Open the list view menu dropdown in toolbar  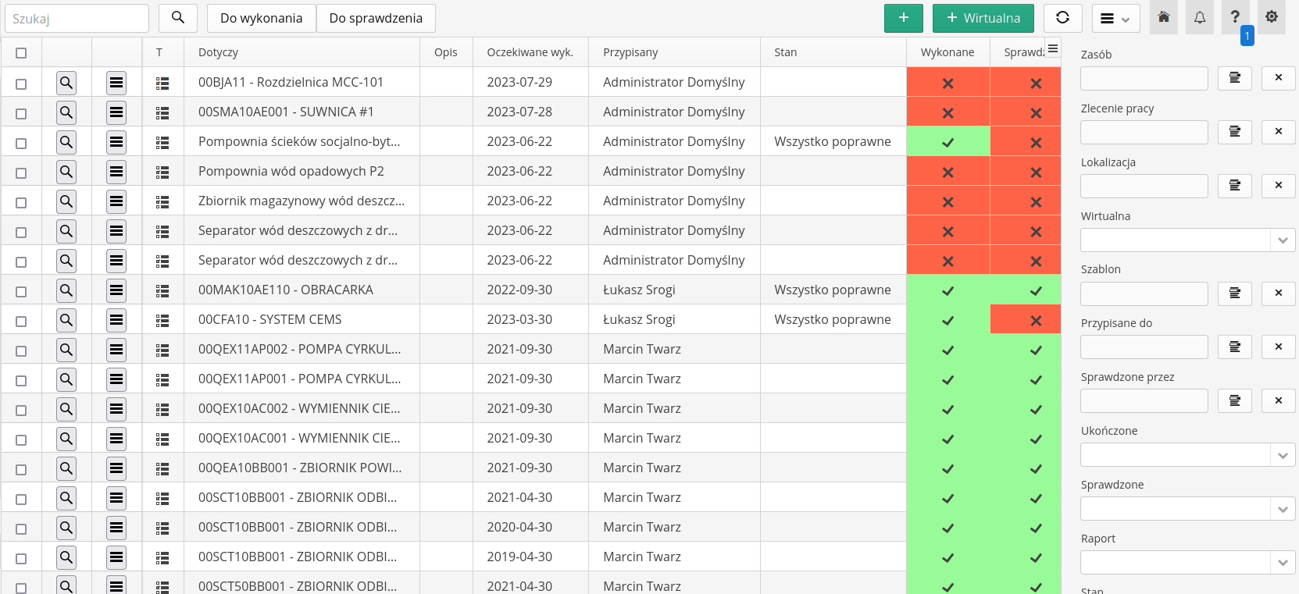point(1115,19)
